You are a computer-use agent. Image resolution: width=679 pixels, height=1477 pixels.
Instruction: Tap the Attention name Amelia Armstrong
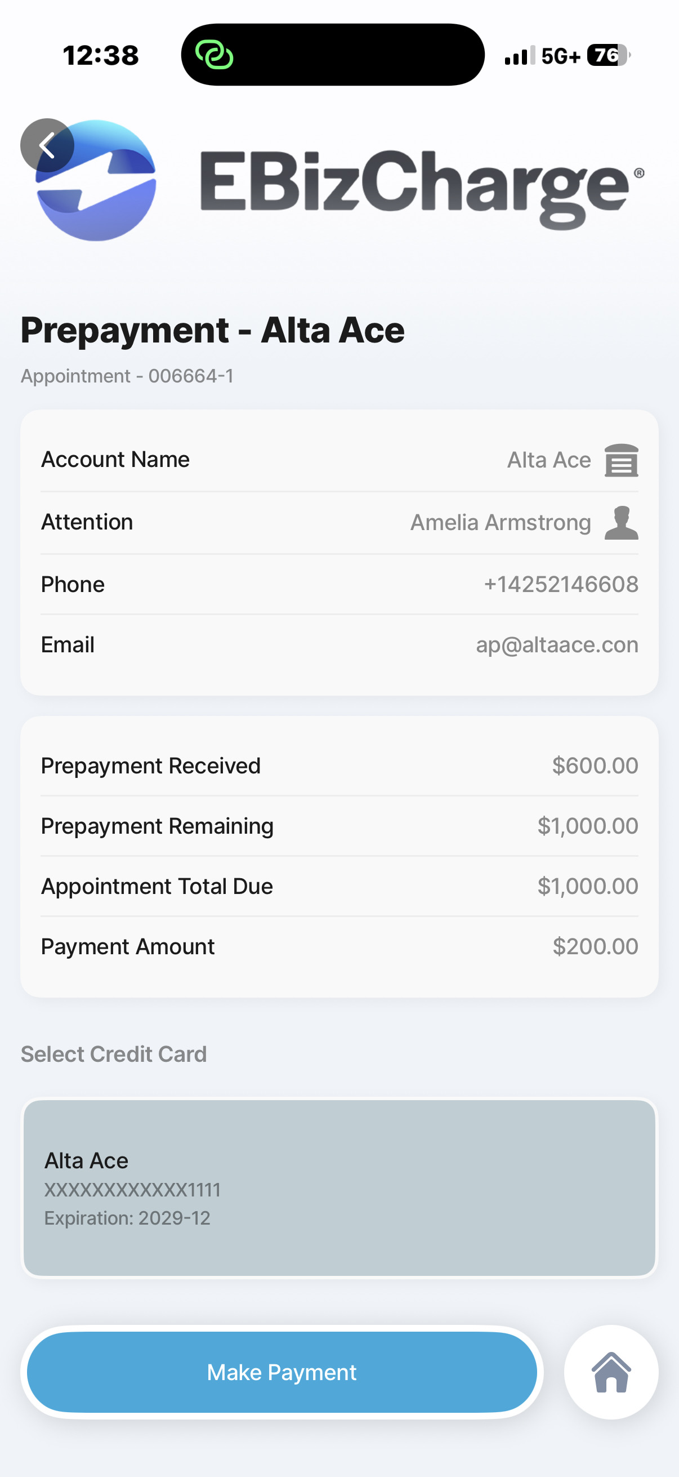(500, 522)
